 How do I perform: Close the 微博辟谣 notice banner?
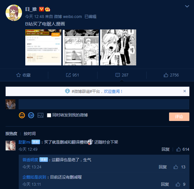tap(184, 91)
